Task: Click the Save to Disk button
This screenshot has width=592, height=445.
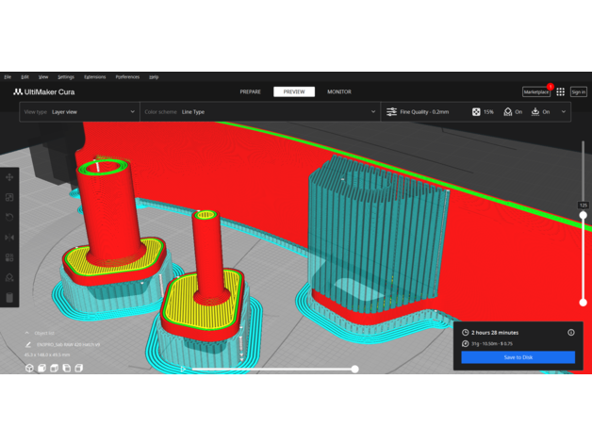Action: [518, 357]
